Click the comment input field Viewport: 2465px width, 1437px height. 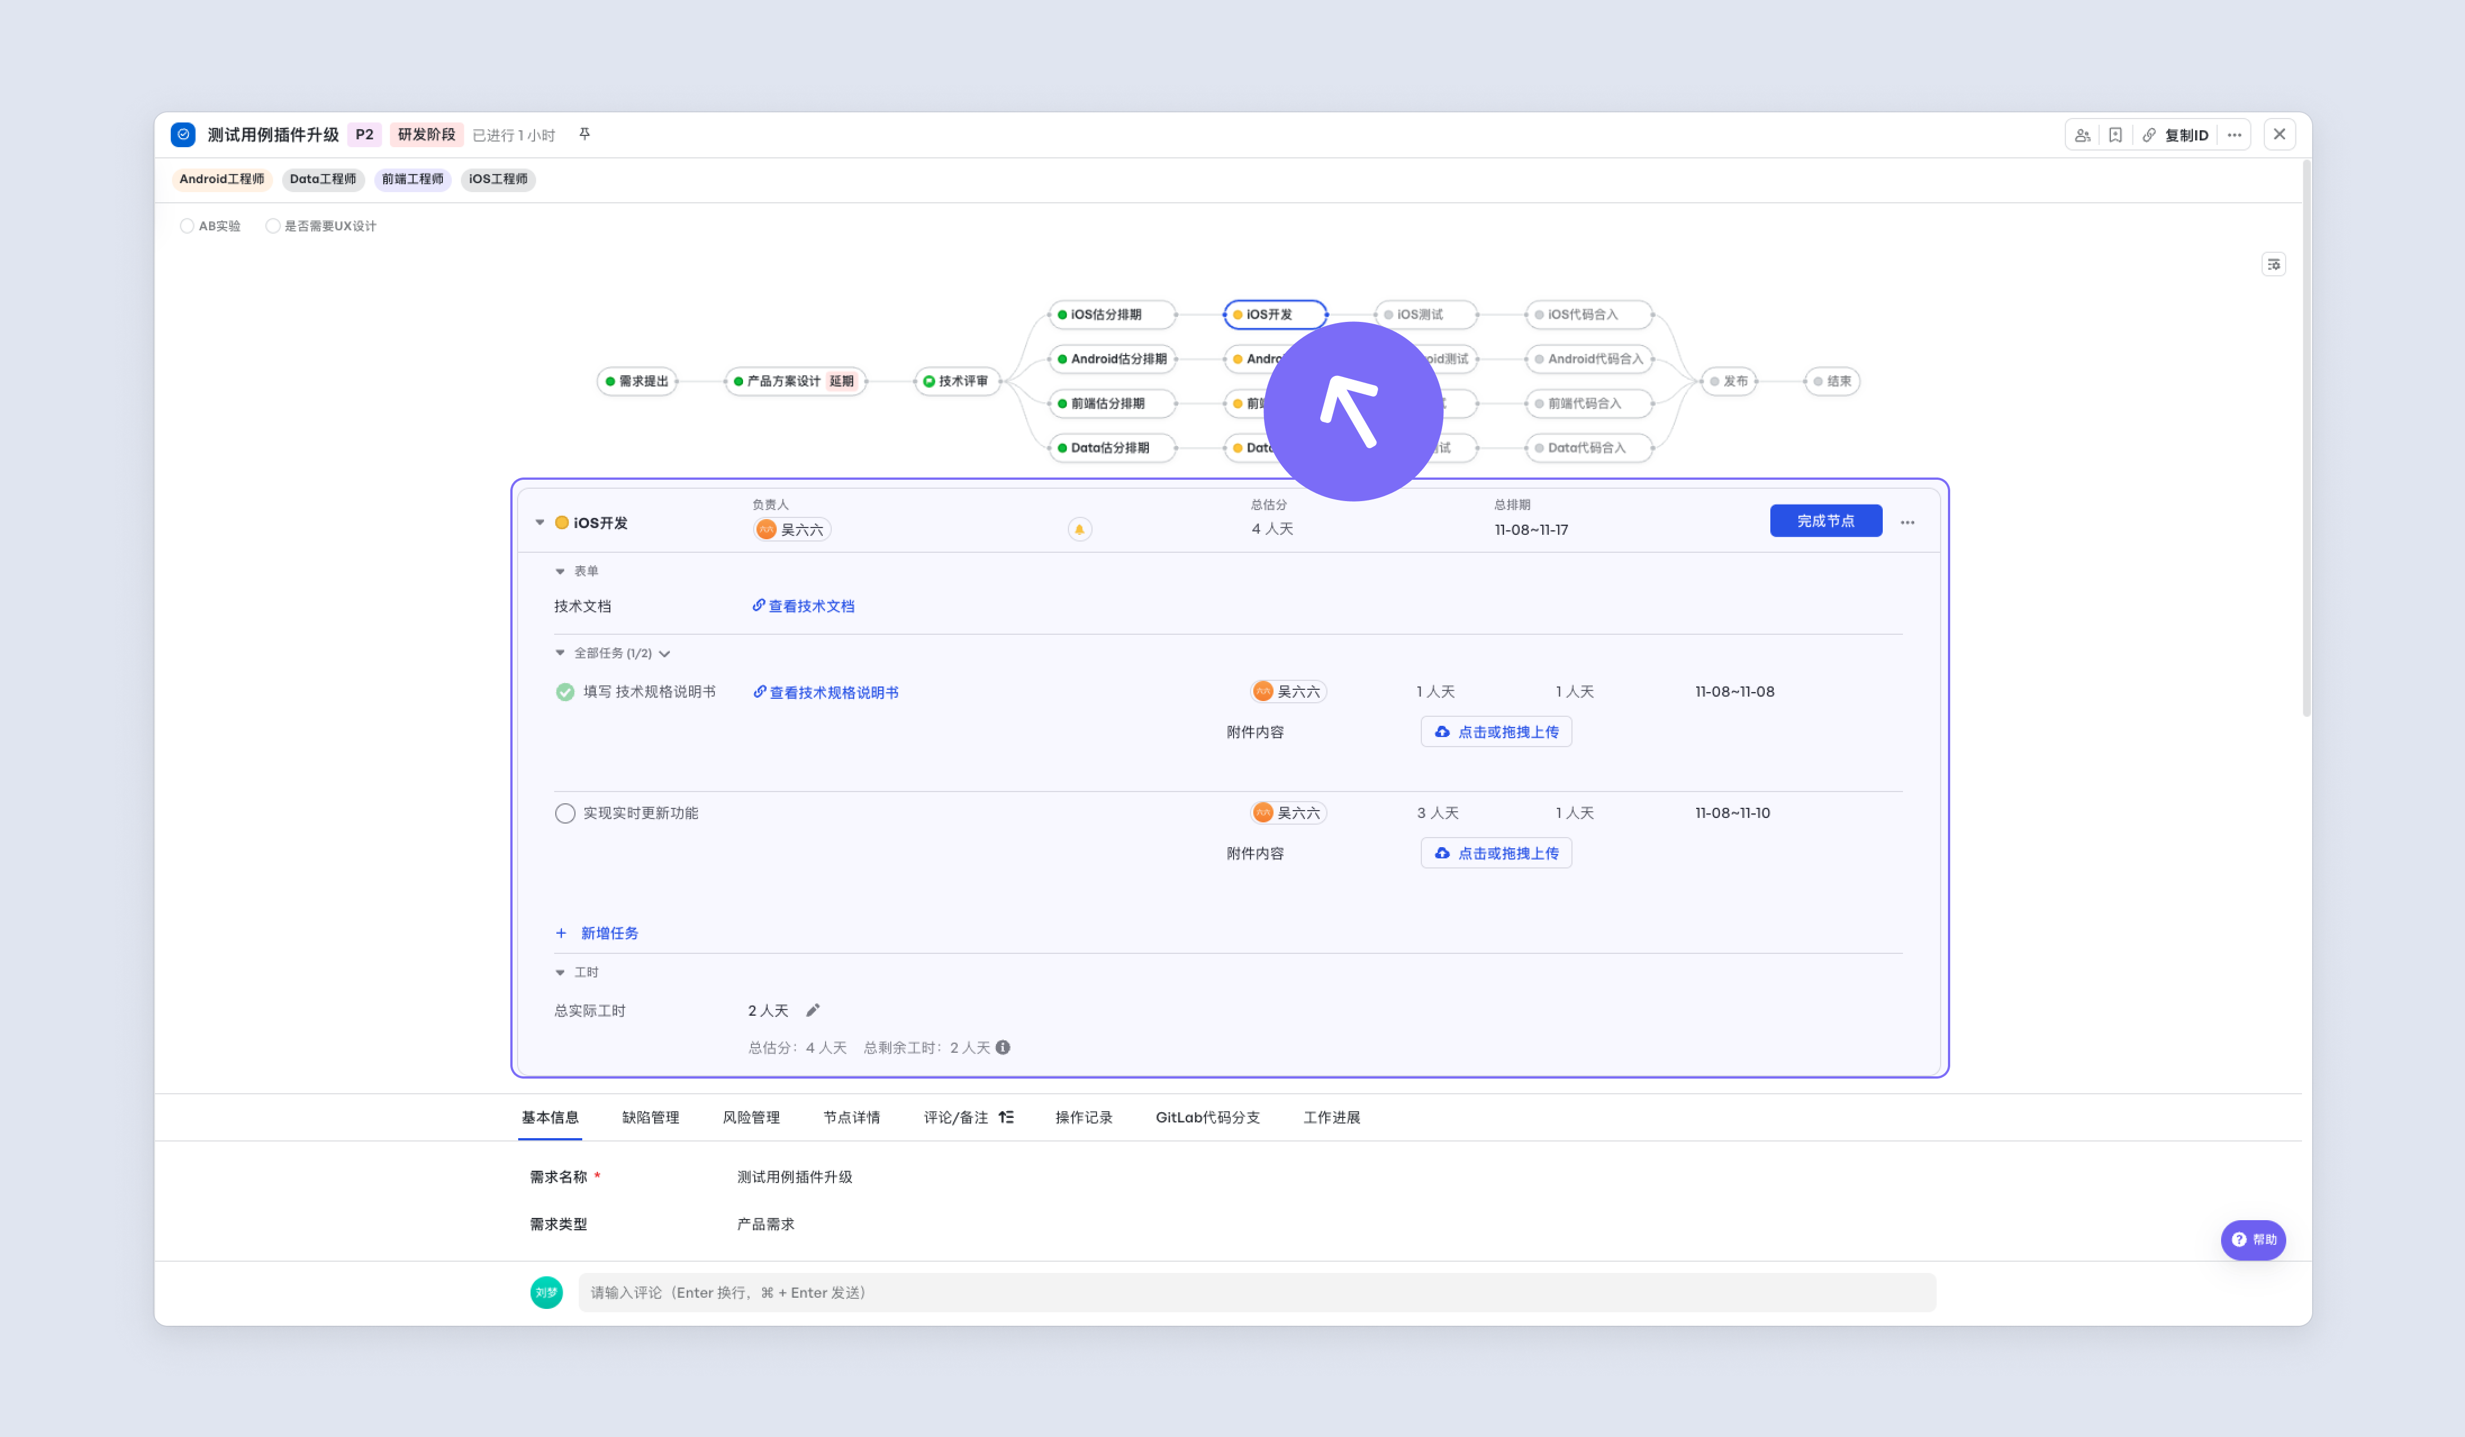[x=1257, y=1292]
